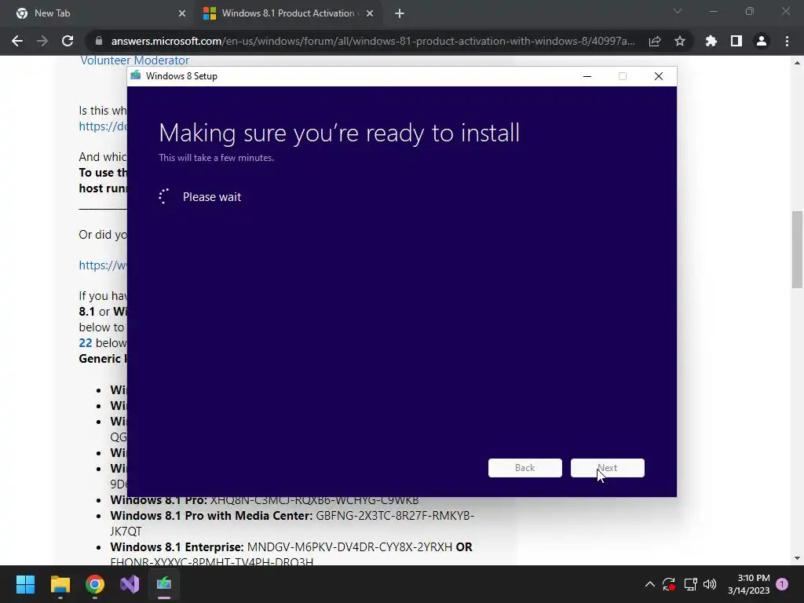Click the scrollbar down arrow
The height and width of the screenshot is (603, 804).
[797, 558]
